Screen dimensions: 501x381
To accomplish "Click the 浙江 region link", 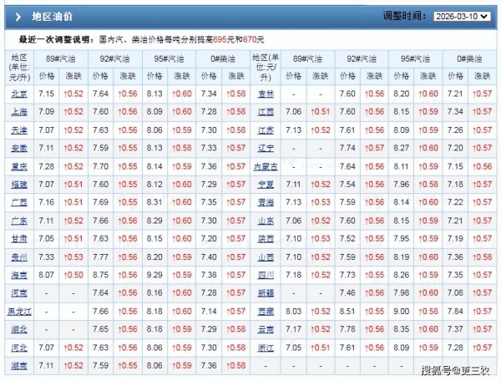I will (266, 347).
